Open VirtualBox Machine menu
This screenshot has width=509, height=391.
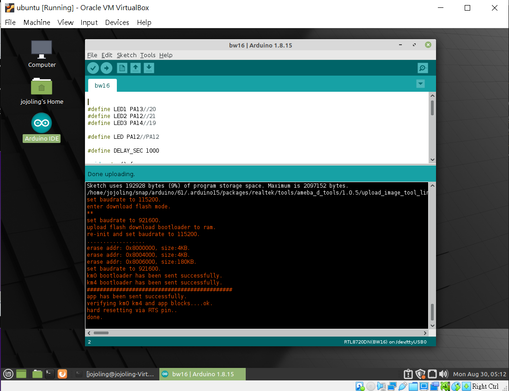click(36, 22)
